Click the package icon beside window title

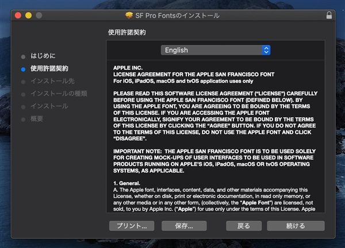coord(129,15)
